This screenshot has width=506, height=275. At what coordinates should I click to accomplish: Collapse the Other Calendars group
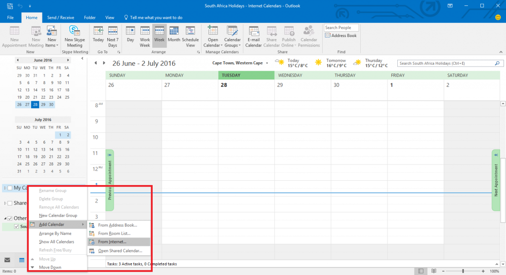[x=5, y=218]
